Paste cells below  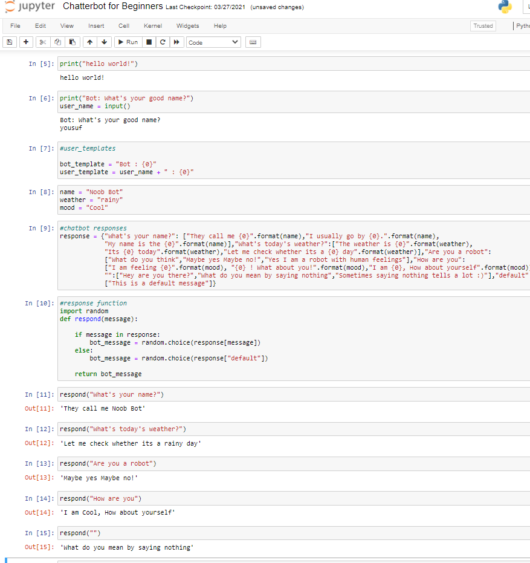pyautogui.click(x=72, y=42)
